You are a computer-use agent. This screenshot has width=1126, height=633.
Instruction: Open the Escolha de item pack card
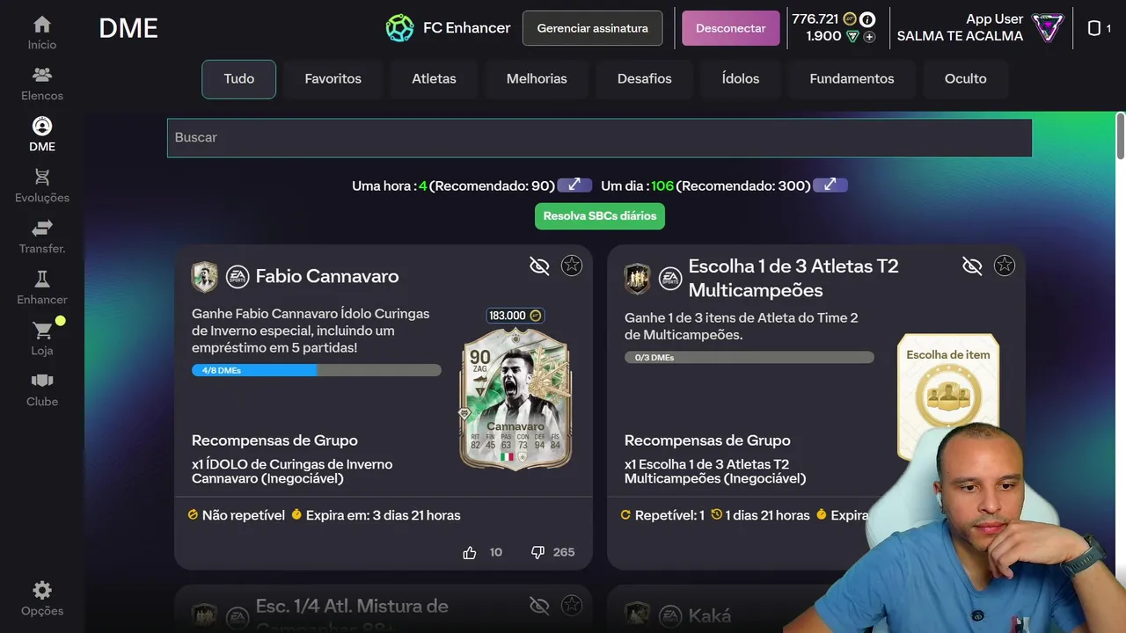click(948, 396)
